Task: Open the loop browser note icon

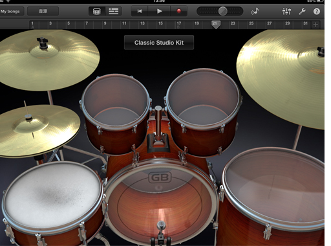Action: click(x=255, y=11)
